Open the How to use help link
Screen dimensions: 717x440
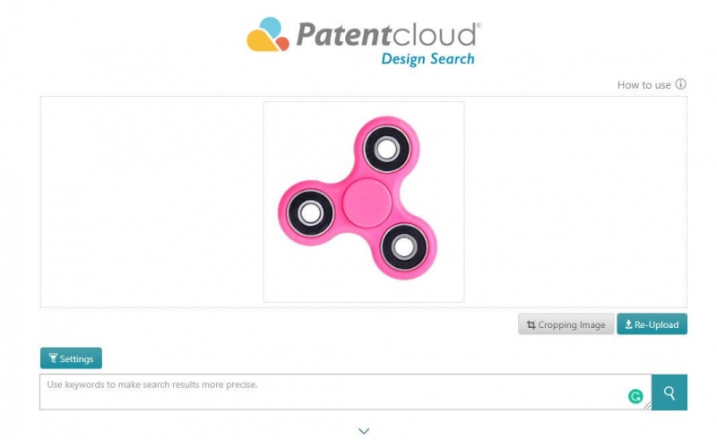click(644, 84)
